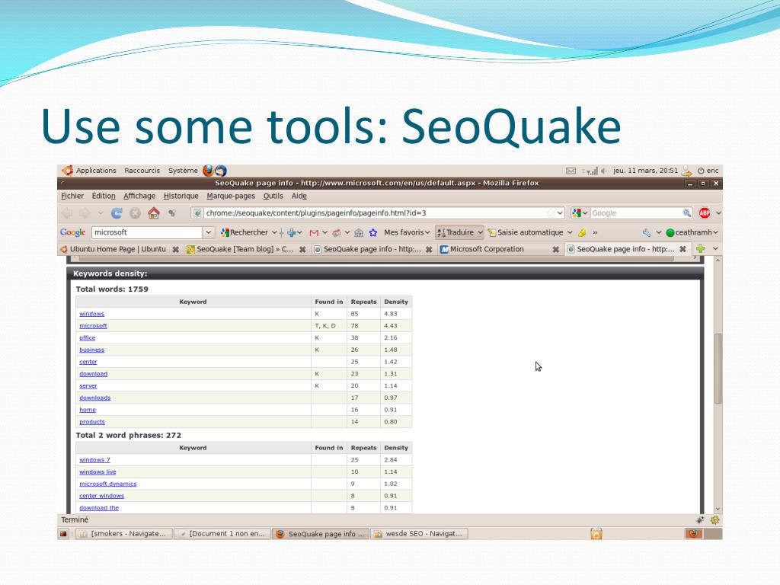Click the stop loading button

coord(135,213)
